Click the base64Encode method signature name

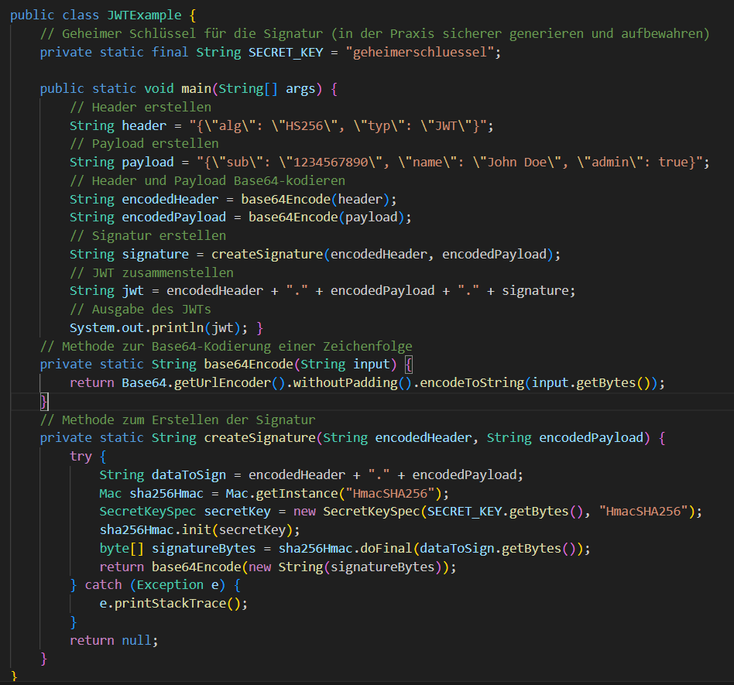(x=248, y=364)
